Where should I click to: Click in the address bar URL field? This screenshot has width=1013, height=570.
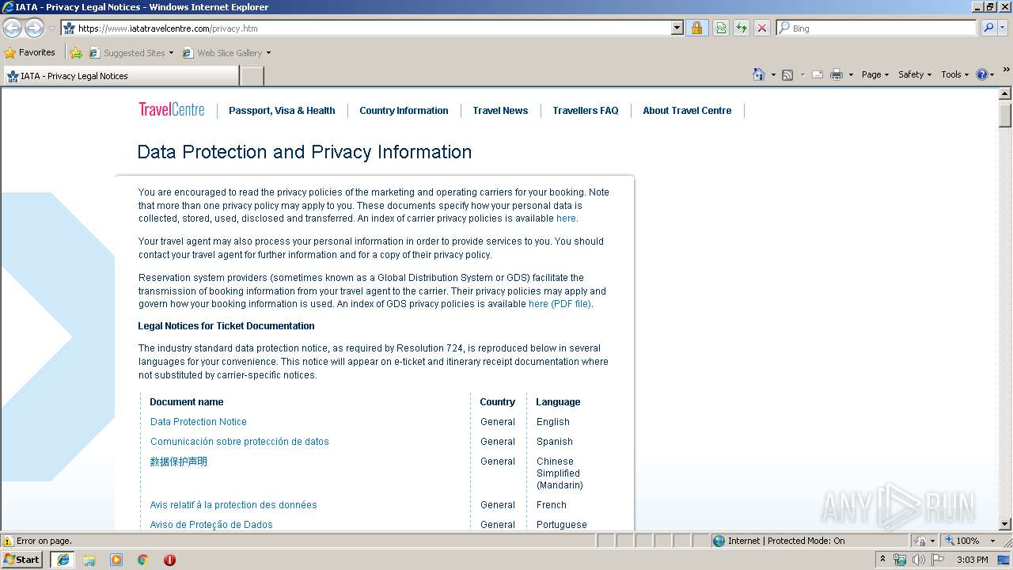coord(372,28)
